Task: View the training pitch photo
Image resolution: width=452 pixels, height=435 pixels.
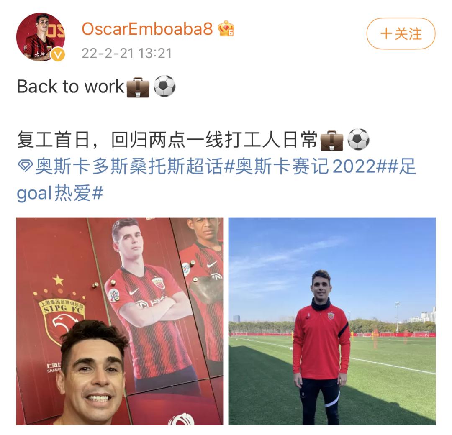Action: pos(332,321)
